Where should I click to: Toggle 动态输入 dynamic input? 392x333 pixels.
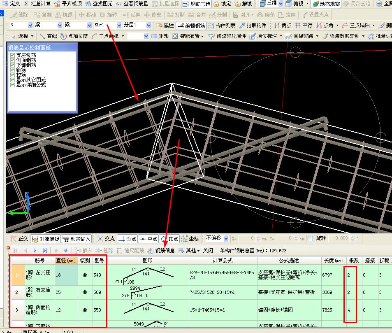coord(77,239)
